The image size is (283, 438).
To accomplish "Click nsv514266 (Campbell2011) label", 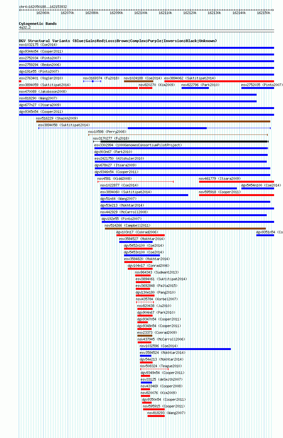I will pyautogui.click(x=128, y=225).
